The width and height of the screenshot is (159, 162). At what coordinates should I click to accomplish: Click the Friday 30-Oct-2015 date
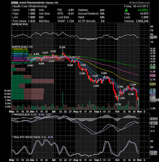point(136,6)
